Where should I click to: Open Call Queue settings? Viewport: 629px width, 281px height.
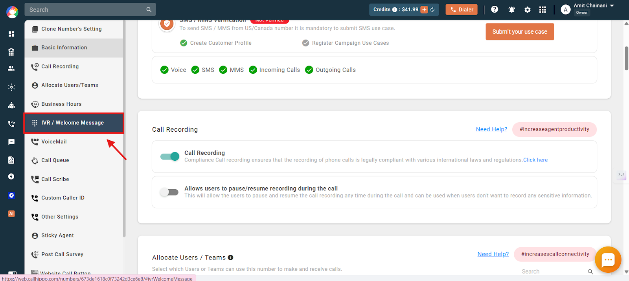(74, 160)
